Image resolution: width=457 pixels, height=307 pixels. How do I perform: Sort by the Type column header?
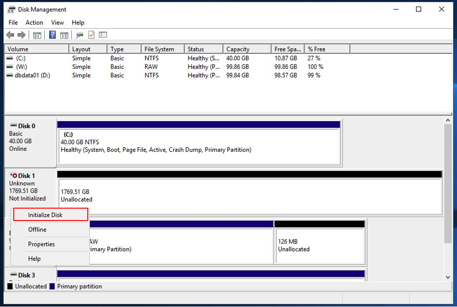tap(124, 49)
